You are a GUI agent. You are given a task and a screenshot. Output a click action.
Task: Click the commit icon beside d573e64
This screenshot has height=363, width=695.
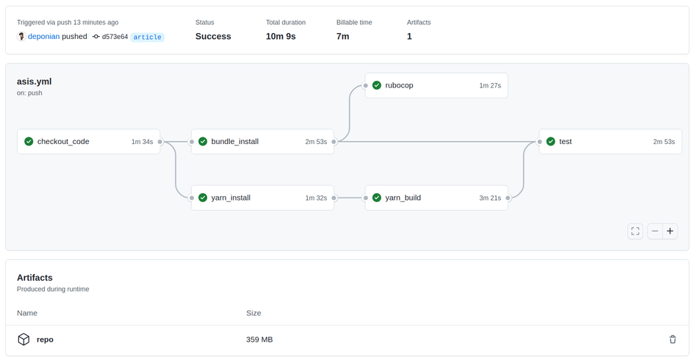tap(96, 37)
